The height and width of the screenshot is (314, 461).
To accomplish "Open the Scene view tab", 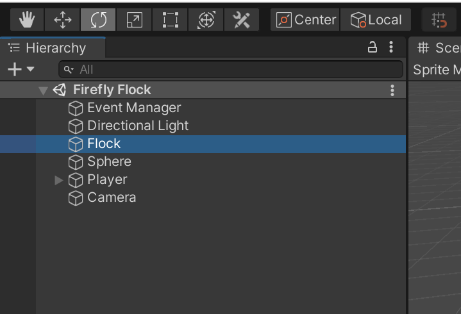I will click(439, 48).
